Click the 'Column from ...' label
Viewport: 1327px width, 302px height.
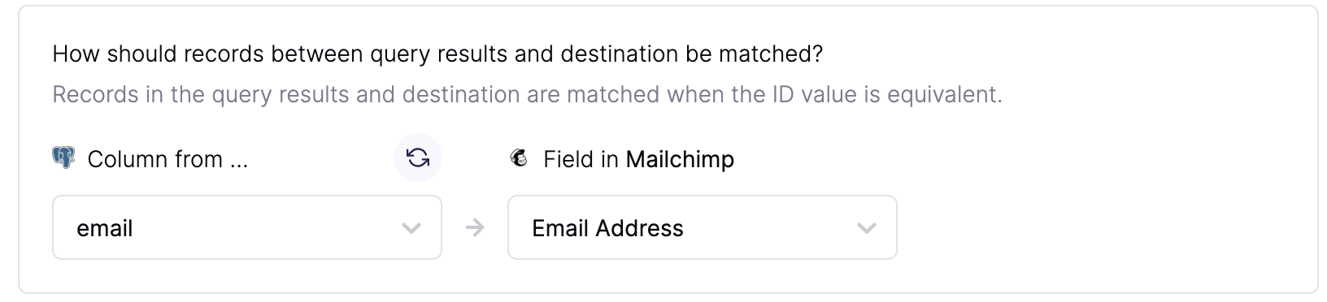168,159
